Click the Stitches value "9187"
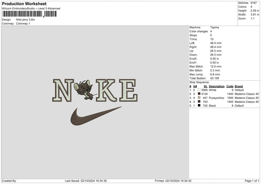261x184 pixels. click(254, 3)
